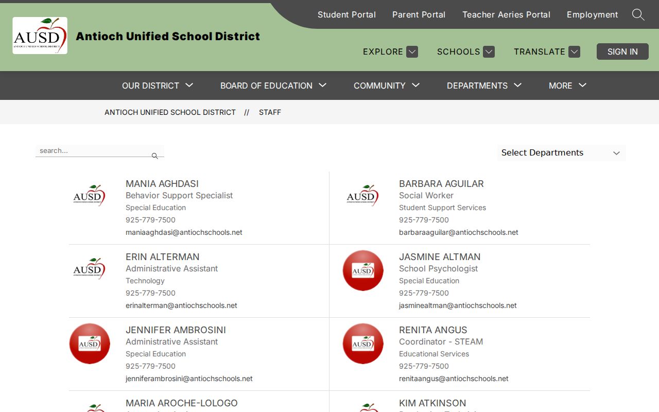
Task: Expand the TRANSLATE dropdown arrow
Action: click(575, 51)
